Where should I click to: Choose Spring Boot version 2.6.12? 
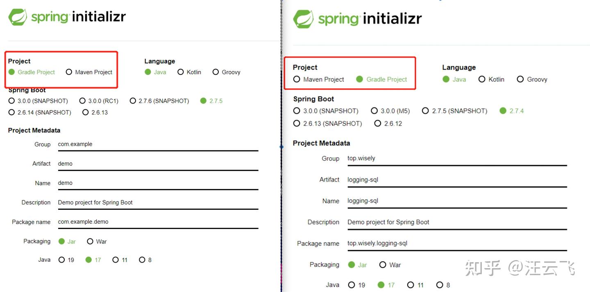[x=377, y=123]
